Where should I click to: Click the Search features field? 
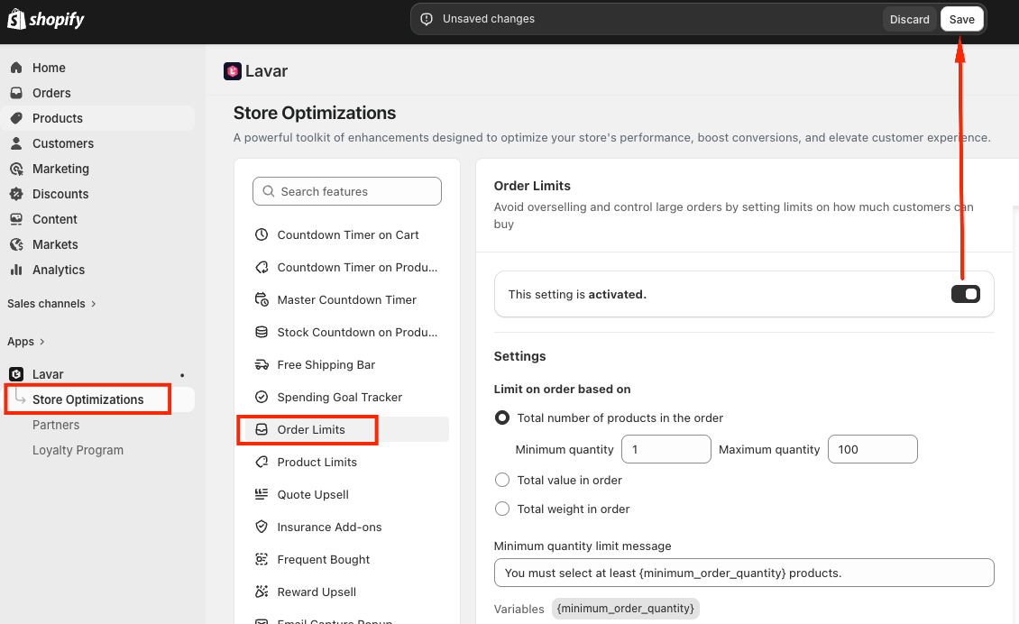click(347, 191)
